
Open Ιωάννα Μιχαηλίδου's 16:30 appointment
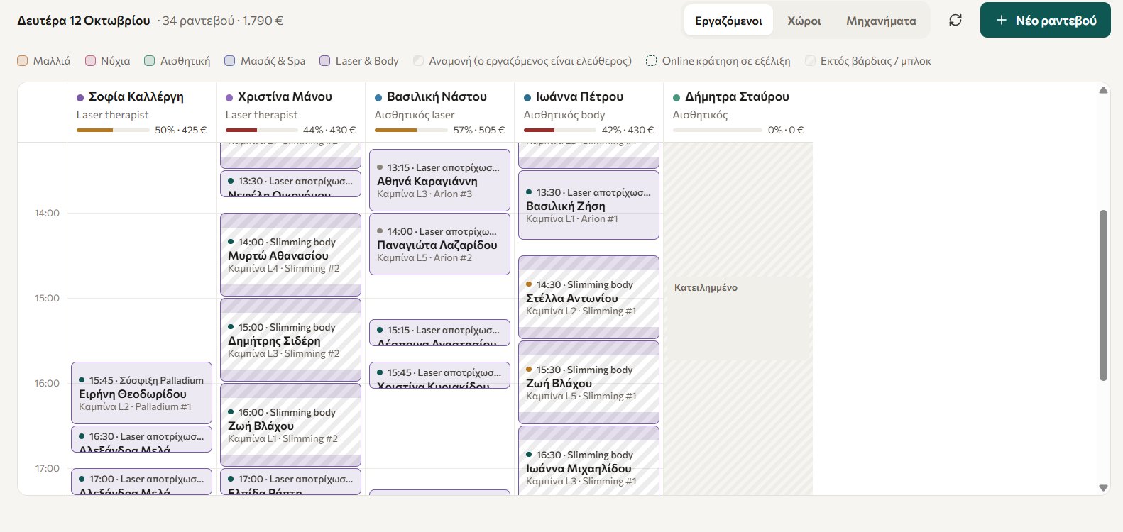[589, 461]
